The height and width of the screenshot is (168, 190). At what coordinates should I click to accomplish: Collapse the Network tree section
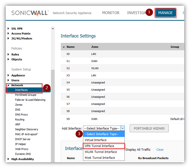[9, 85]
